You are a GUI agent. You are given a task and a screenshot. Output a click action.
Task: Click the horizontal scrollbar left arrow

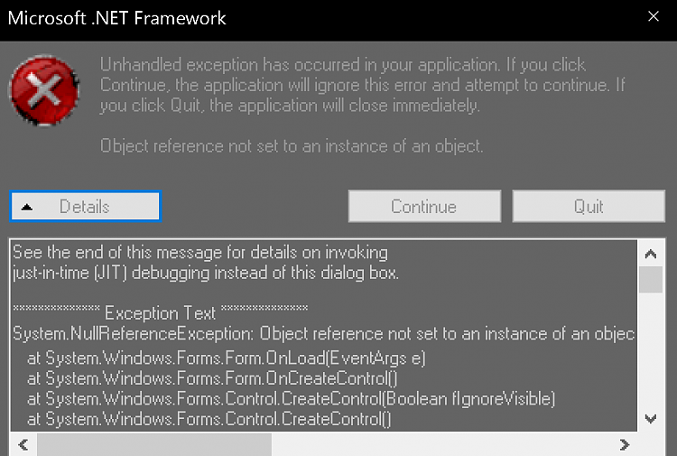tap(23, 444)
